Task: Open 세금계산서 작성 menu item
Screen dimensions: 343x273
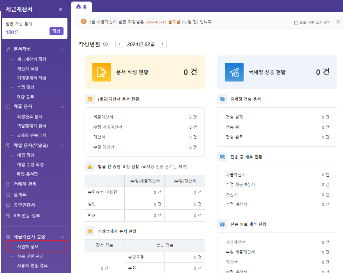Action: point(32,59)
